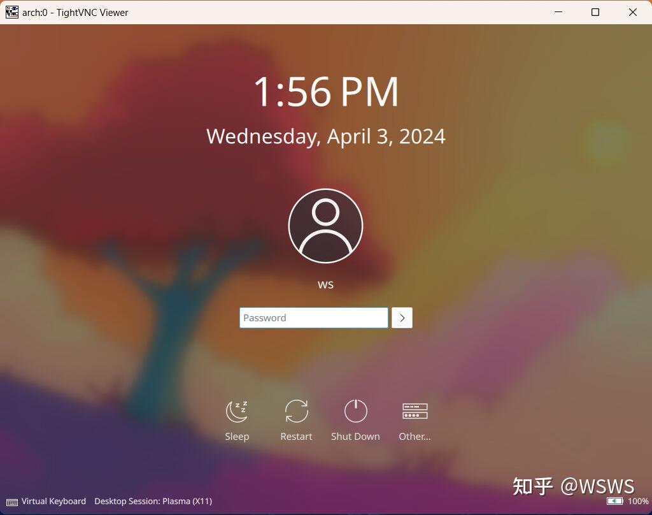Open the Other... sessions icon
Image resolution: width=652 pixels, height=515 pixels.
click(415, 410)
